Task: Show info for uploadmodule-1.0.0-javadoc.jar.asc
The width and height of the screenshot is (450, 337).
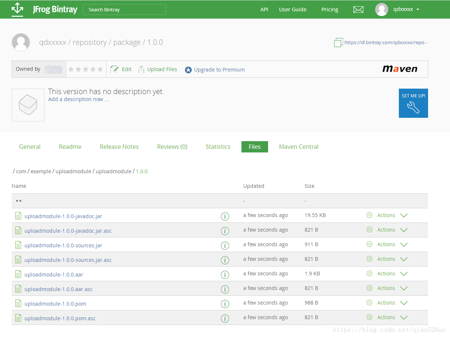Action: click(x=225, y=231)
